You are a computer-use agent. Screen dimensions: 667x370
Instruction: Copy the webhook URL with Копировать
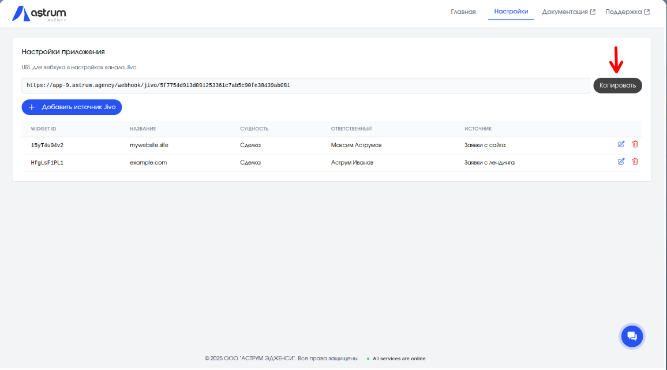click(617, 85)
